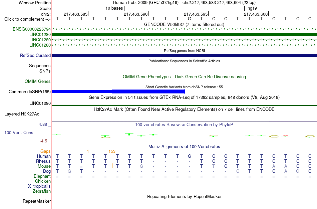The width and height of the screenshot is (317, 209).
Task: Open 'Multiz Alignments of 100 Vertebrates' title
Action: coord(184,147)
